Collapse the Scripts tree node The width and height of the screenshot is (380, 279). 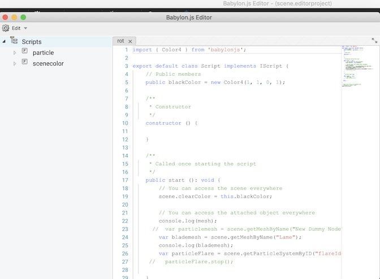(4, 41)
